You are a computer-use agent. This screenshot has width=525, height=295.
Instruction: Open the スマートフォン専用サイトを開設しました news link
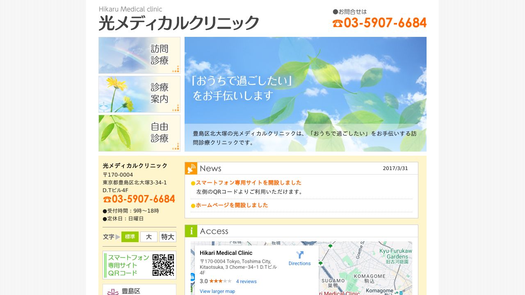coord(248,183)
